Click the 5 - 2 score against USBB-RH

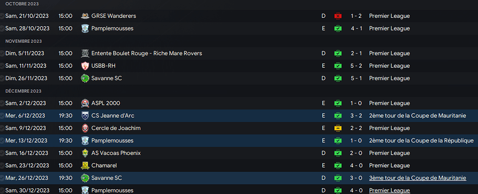point(356,66)
